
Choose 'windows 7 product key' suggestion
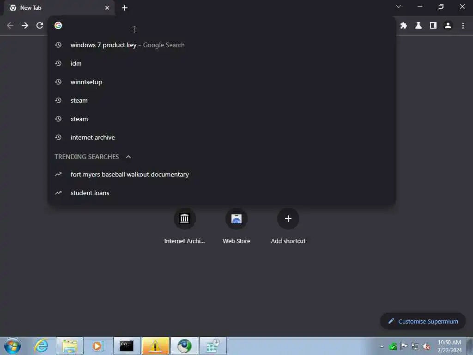pos(222,45)
